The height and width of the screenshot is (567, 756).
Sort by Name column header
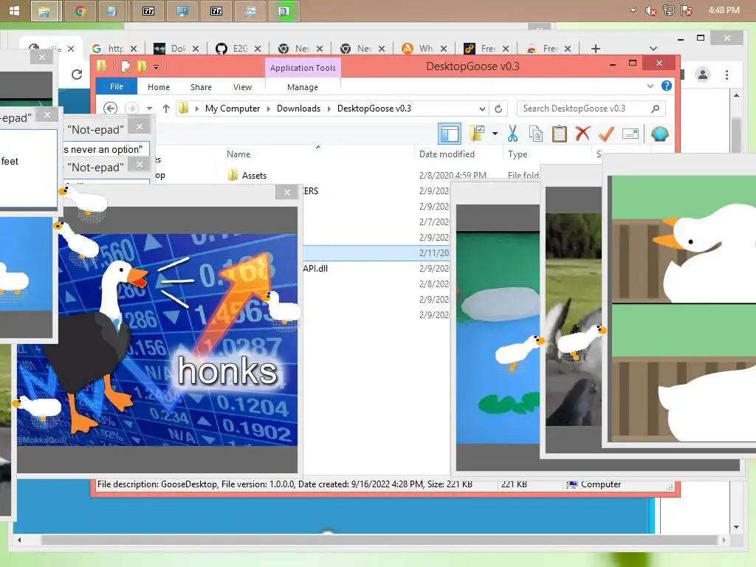point(238,154)
